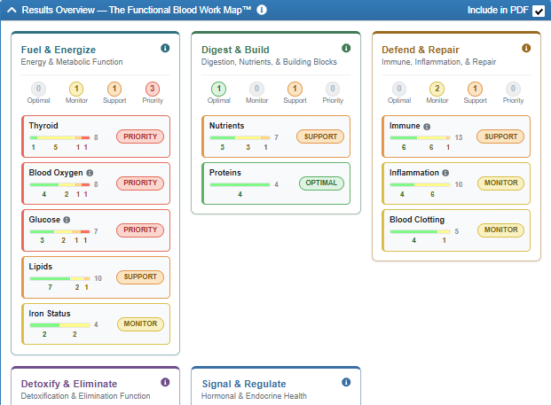Click the Lipids total count 10
The image size is (551, 405).
pyautogui.click(x=98, y=278)
